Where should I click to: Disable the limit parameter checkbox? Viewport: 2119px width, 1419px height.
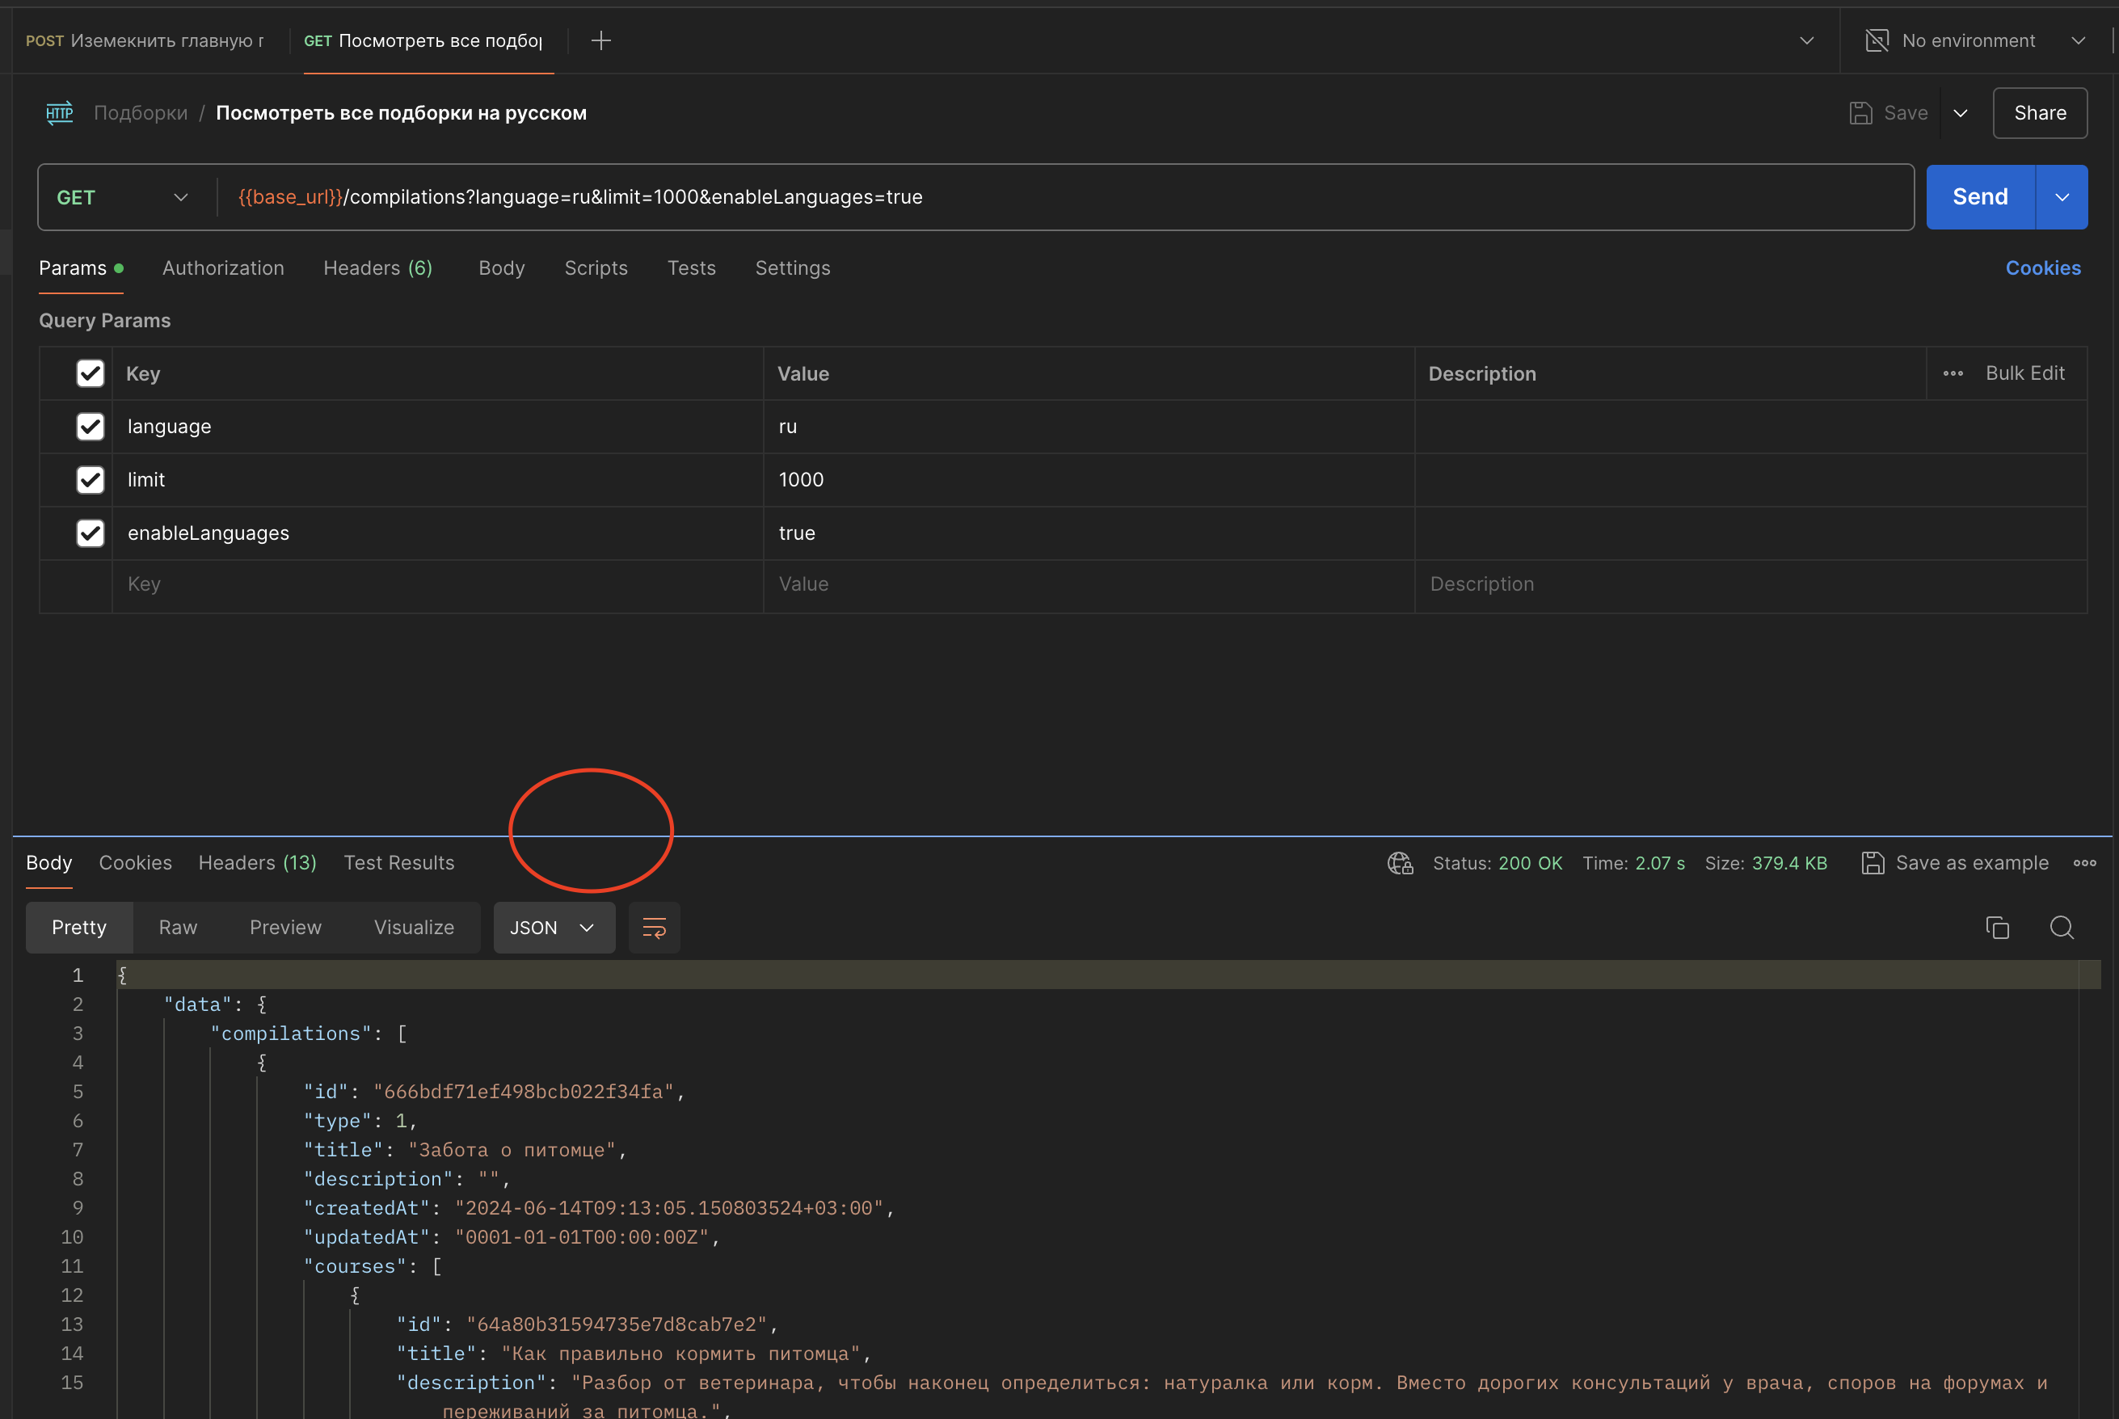pos(91,480)
